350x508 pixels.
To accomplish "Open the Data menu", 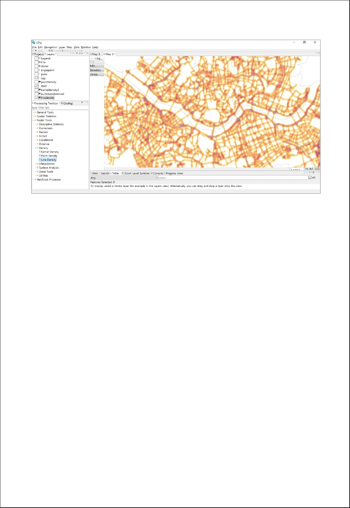I will 76,47.
